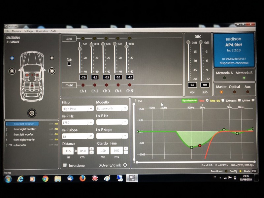Select the front left tweeter speaker icon
This screenshot has width=264, height=198.
click(x=12, y=58)
